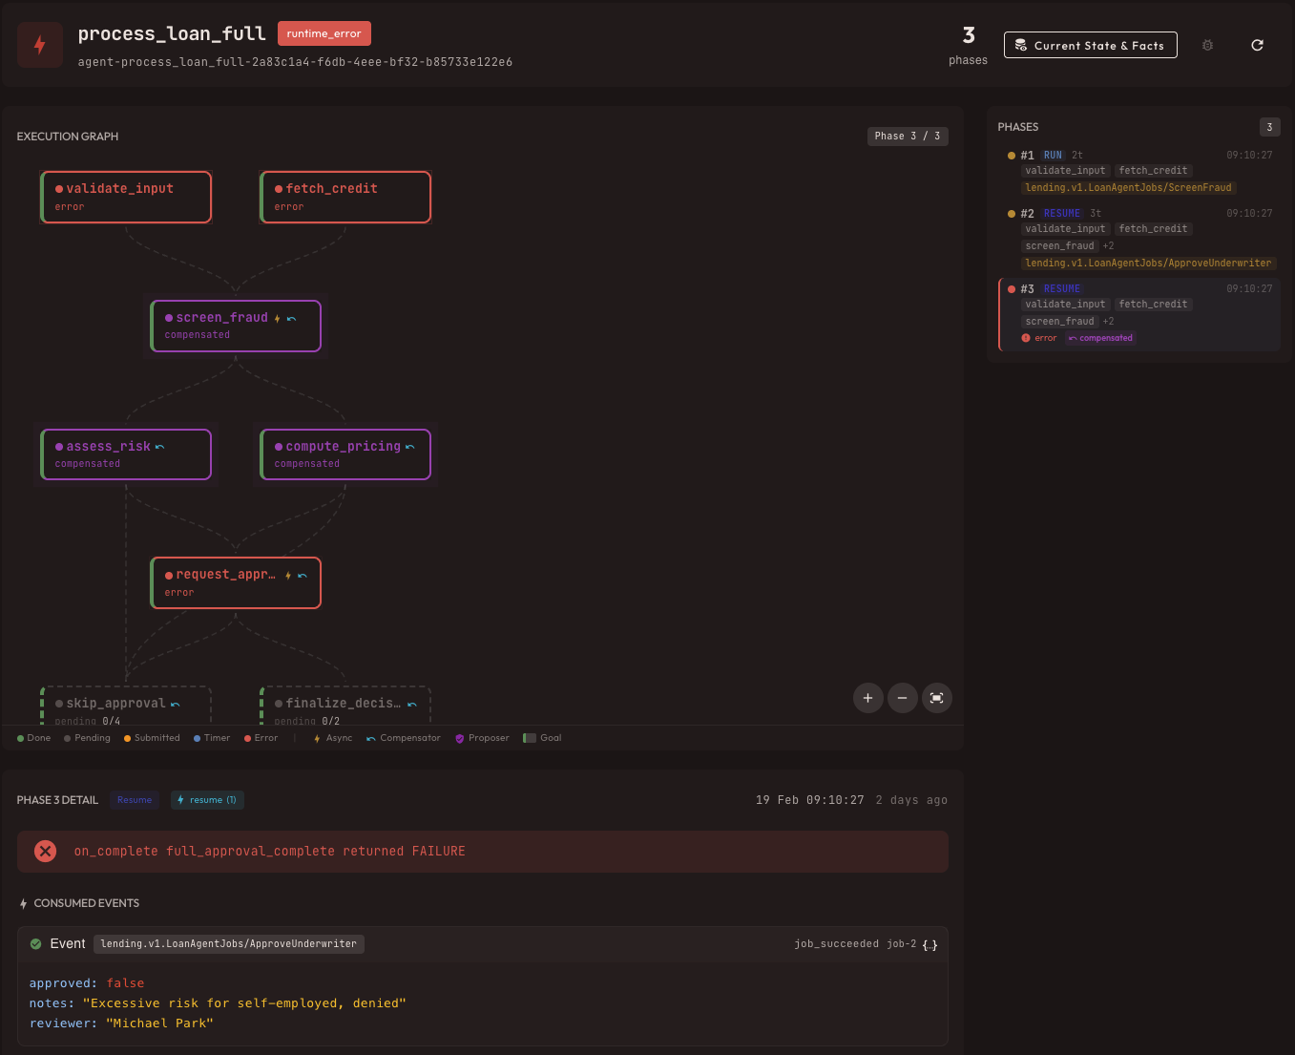
Task: Expand the event JSON braces icon
Action: point(929,944)
